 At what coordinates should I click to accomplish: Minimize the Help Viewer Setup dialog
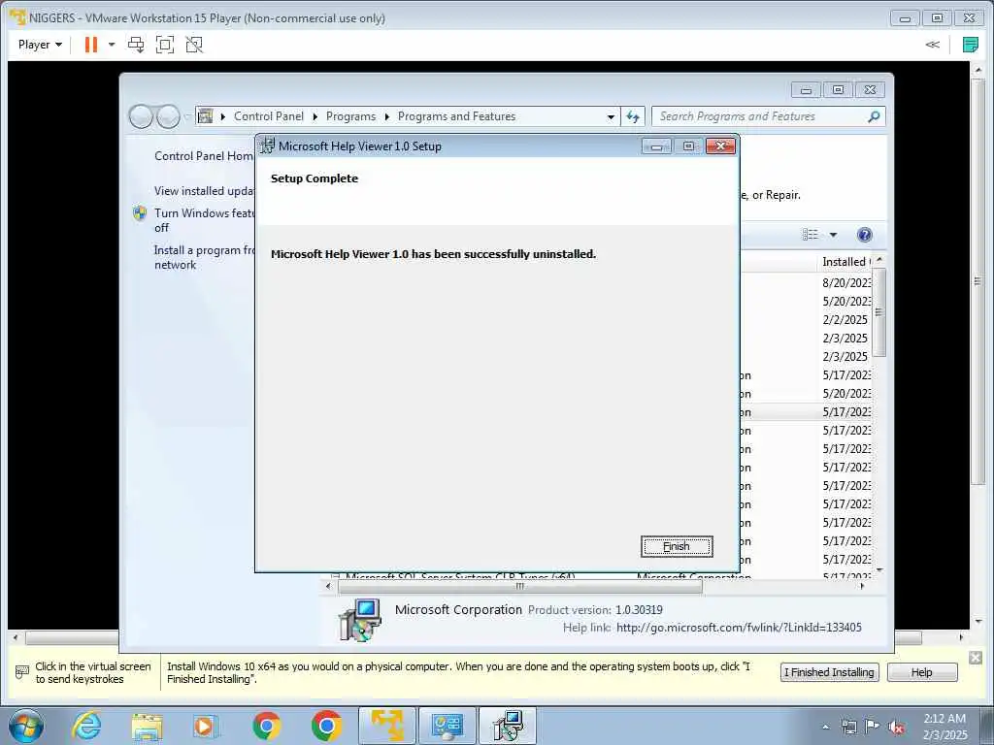[x=656, y=146]
